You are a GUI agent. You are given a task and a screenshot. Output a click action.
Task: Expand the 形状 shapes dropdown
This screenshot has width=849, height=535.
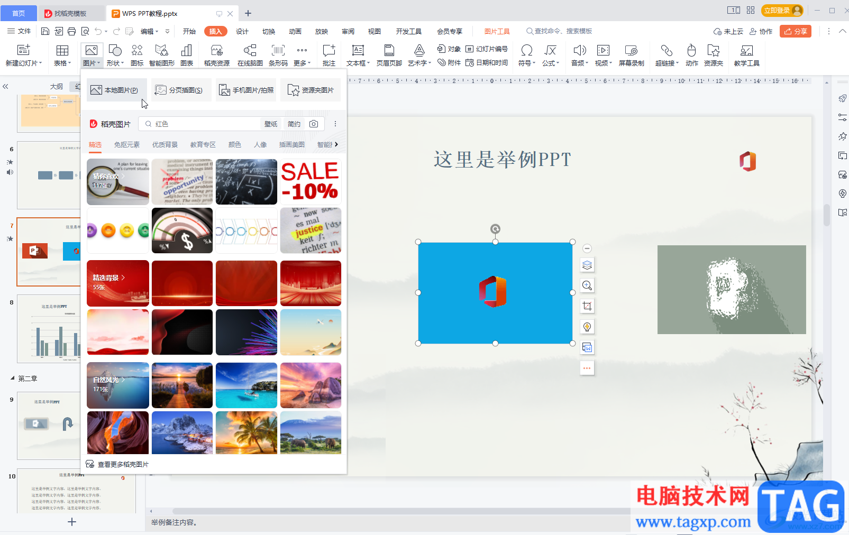(115, 63)
